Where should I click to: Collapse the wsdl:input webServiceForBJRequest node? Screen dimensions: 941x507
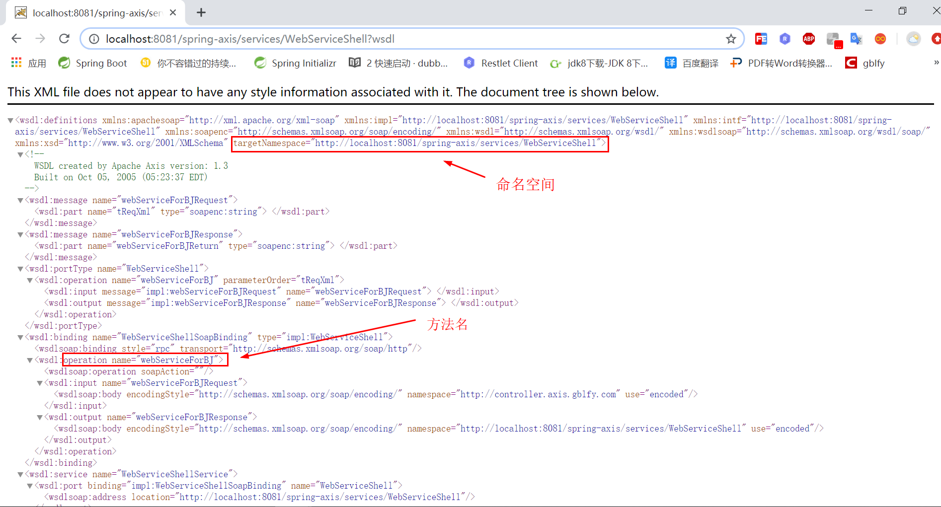[x=40, y=383]
